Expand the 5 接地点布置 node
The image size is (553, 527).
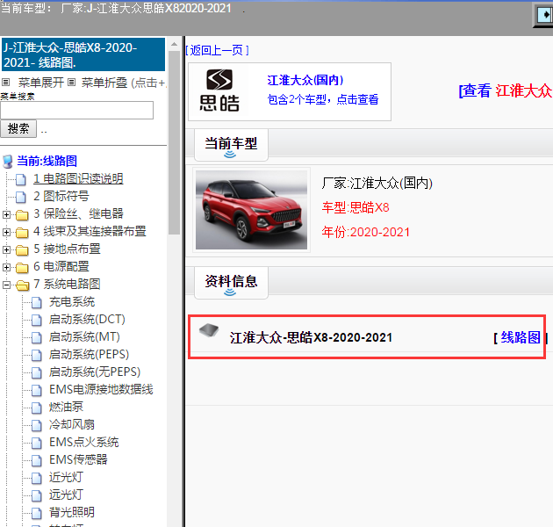[x=6, y=249]
